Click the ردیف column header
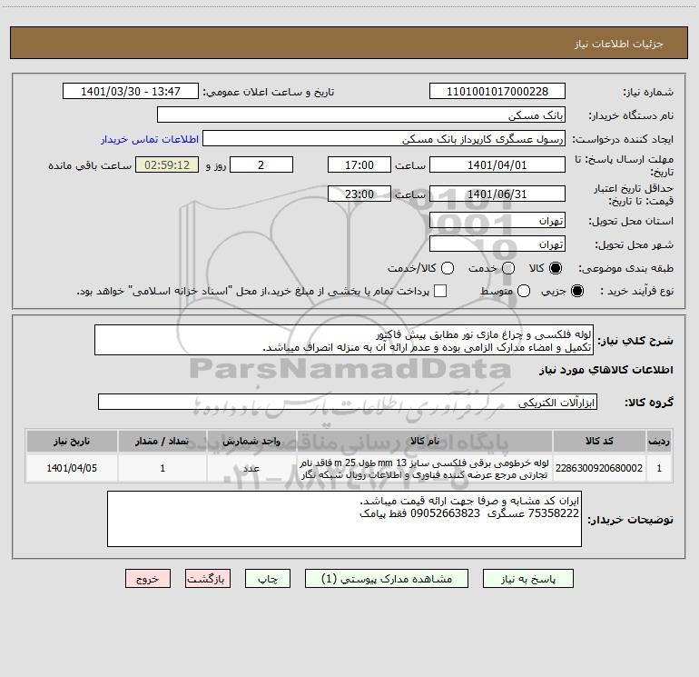The height and width of the screenshot is (677, 699). pyautogui.click(x=659, y=441)
